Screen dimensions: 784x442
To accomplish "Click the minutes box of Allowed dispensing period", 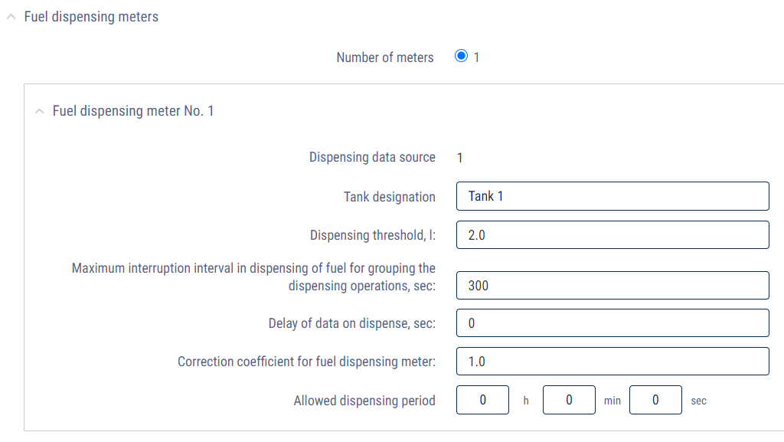I will coord(569,400).
